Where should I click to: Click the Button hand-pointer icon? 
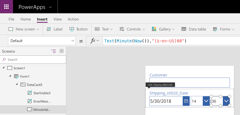72,29
